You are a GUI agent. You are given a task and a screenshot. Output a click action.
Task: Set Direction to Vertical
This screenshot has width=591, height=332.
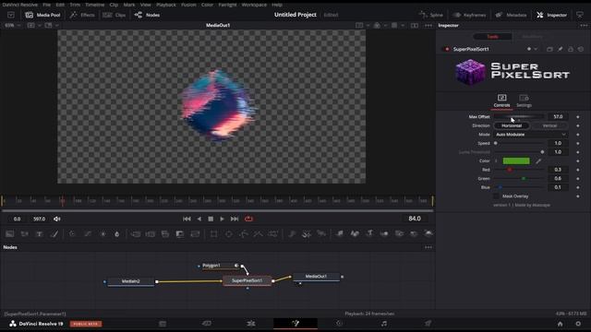click(x=549, y=125)
